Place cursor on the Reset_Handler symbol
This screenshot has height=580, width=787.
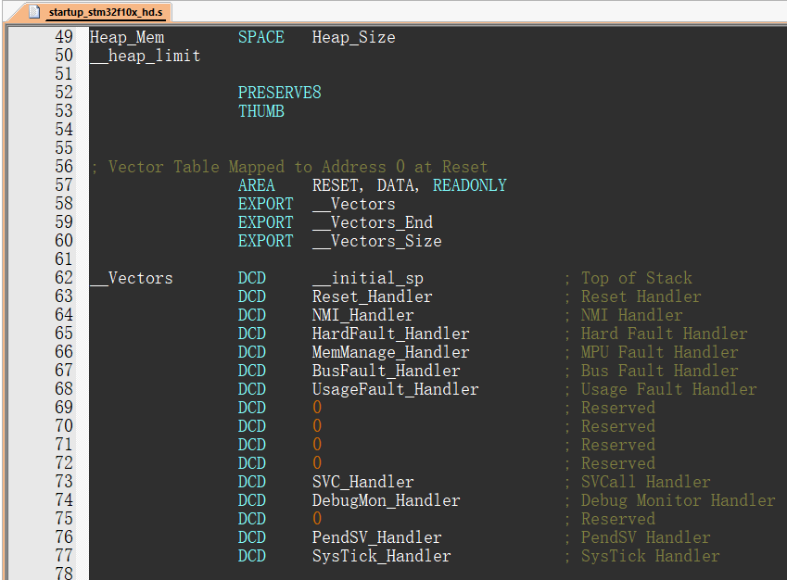click(371, 296)
